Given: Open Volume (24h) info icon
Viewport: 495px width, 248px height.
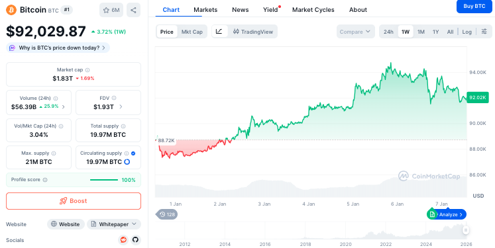Looking at the screenshot, I should point(56,99).
